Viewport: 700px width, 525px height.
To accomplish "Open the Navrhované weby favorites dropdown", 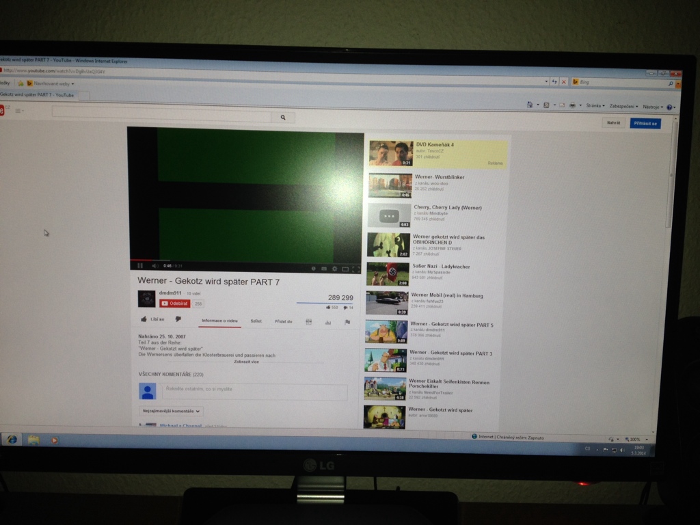I will (51, 83).
